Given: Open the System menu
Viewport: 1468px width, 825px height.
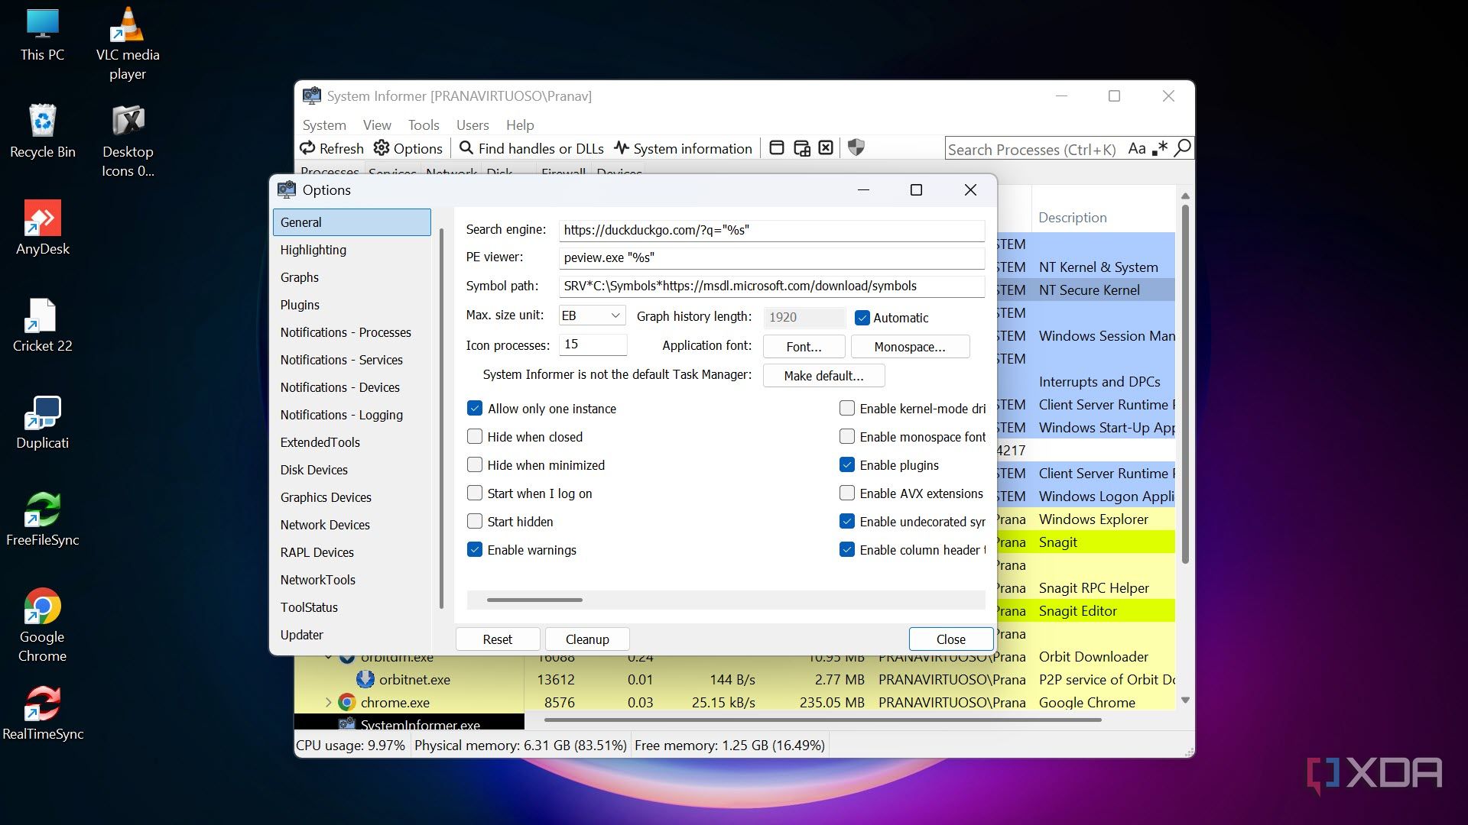Looking at the screenshot, I should click(x=324, y=125).
